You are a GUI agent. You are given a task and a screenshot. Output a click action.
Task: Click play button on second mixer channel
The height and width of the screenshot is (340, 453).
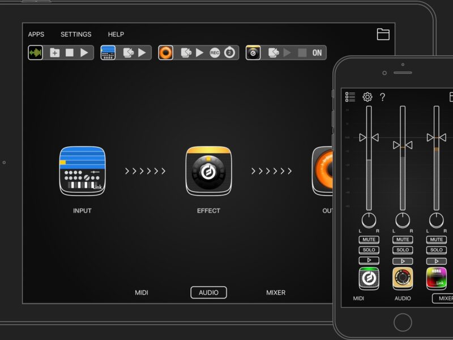(403, 261)
